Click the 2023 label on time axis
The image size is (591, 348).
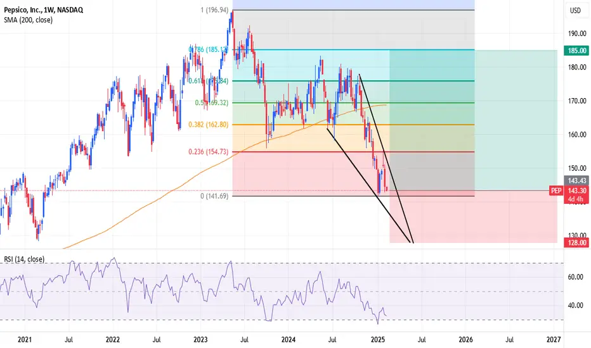200,340
